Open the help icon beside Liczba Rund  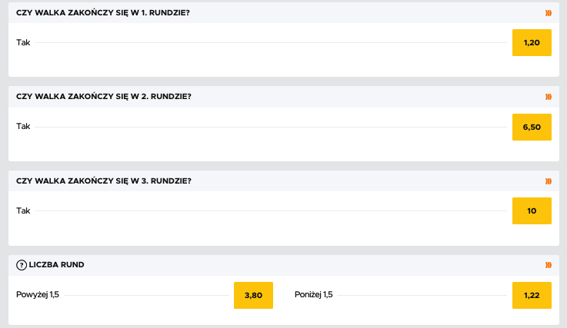click(22, 265)
